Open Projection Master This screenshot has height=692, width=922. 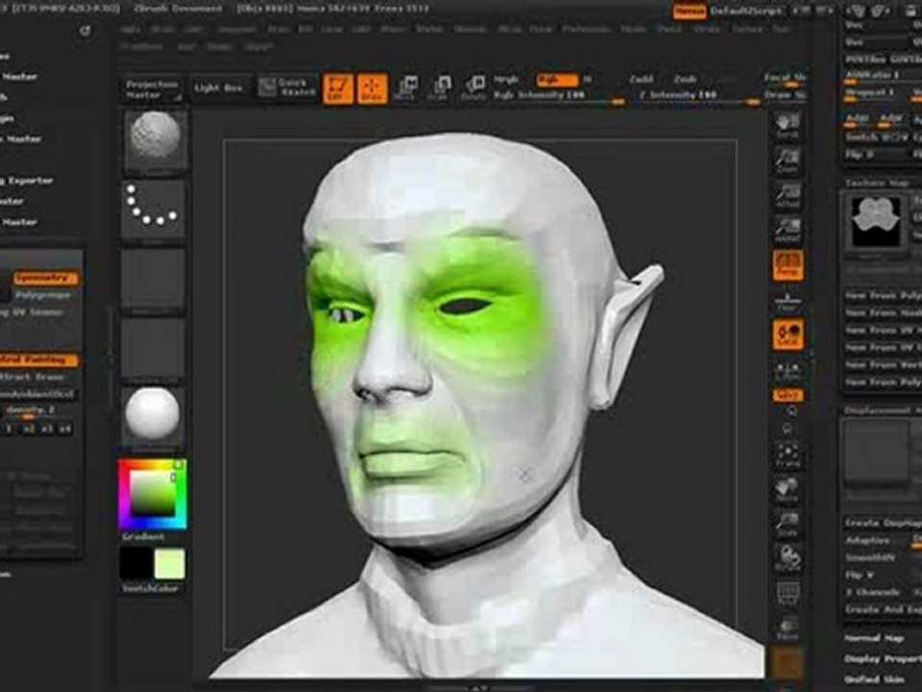153,89
